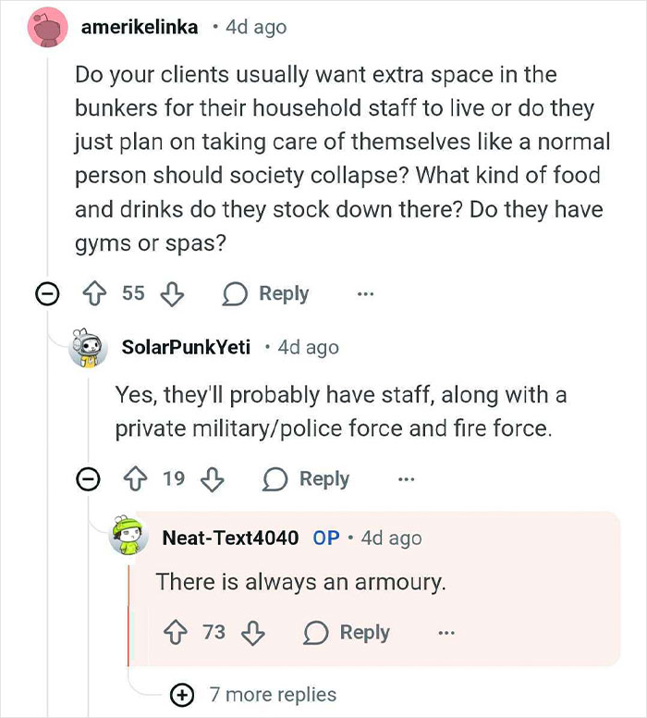Reply to SolarPunkYeti's comment
Screen dimensions: 647x718
[x=306, y=479]
